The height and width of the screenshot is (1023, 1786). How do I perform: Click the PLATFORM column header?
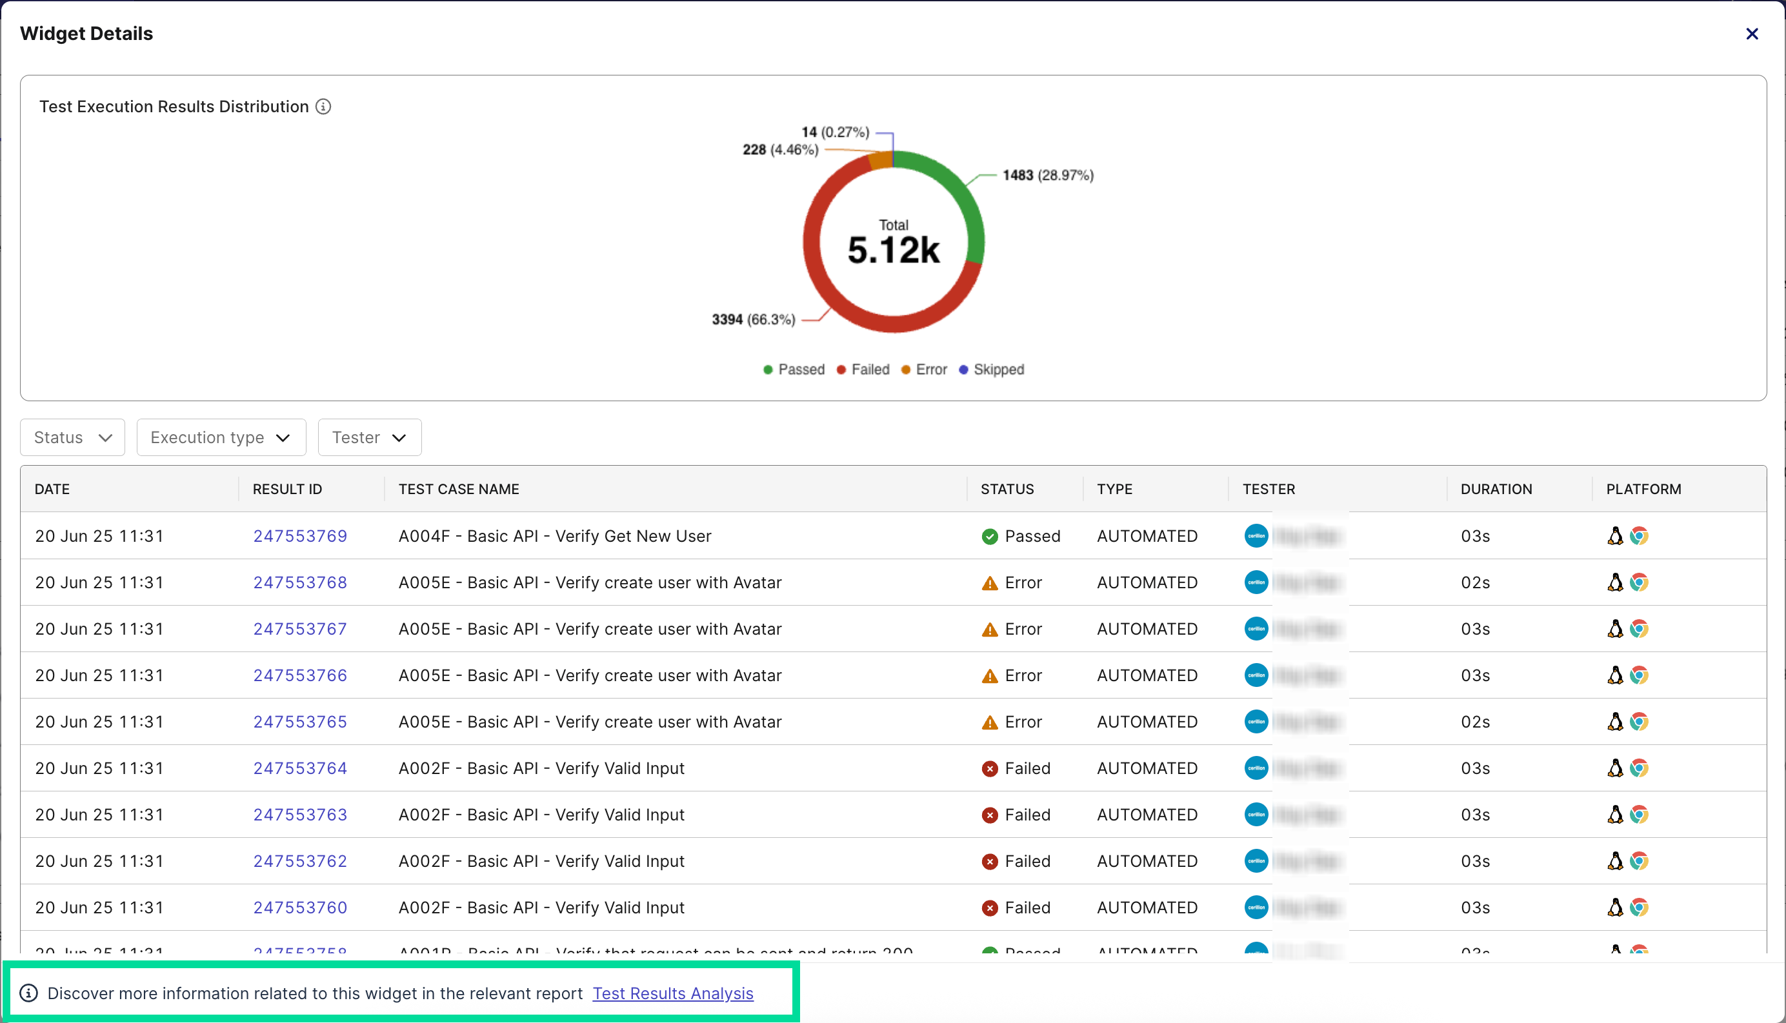click(x=1643, y=489)
